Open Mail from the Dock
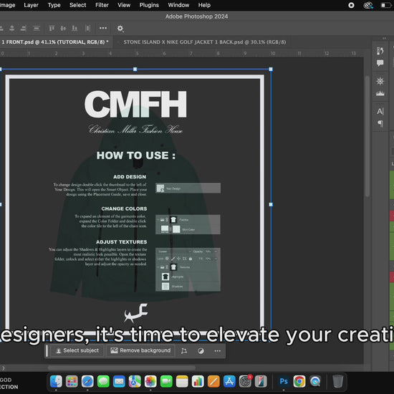 pos(119,381)
